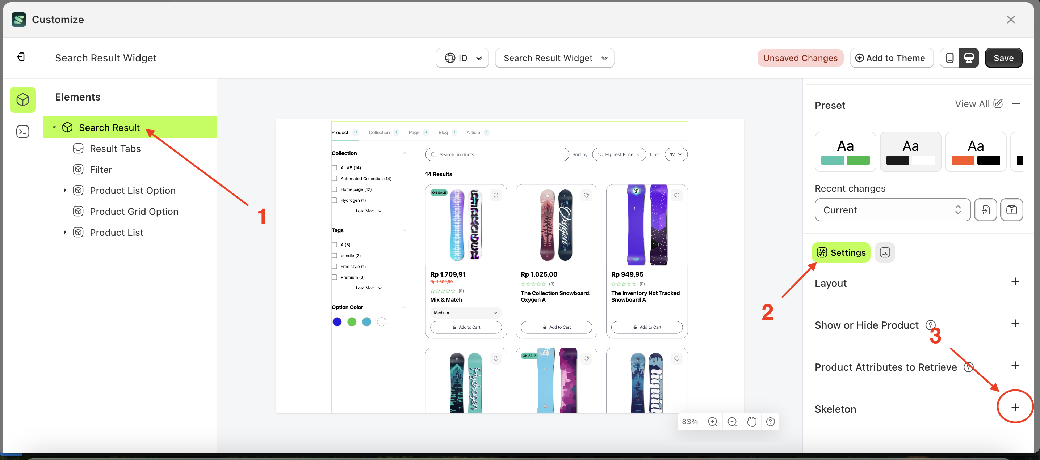Check the Home page collection filter
Viewport: 1040px width, 460px height.
pos(335,189)
